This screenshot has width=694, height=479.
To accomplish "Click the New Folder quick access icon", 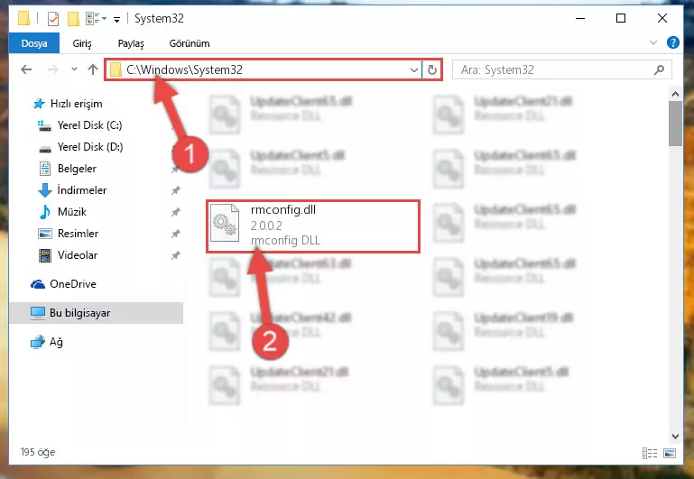I will 73,19.
